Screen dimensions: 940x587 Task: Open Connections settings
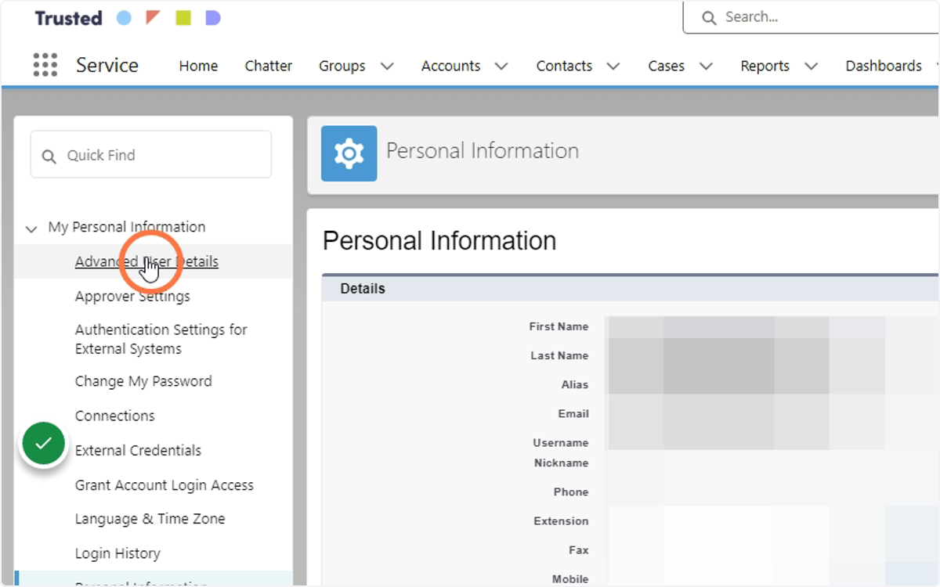point(114,416)
